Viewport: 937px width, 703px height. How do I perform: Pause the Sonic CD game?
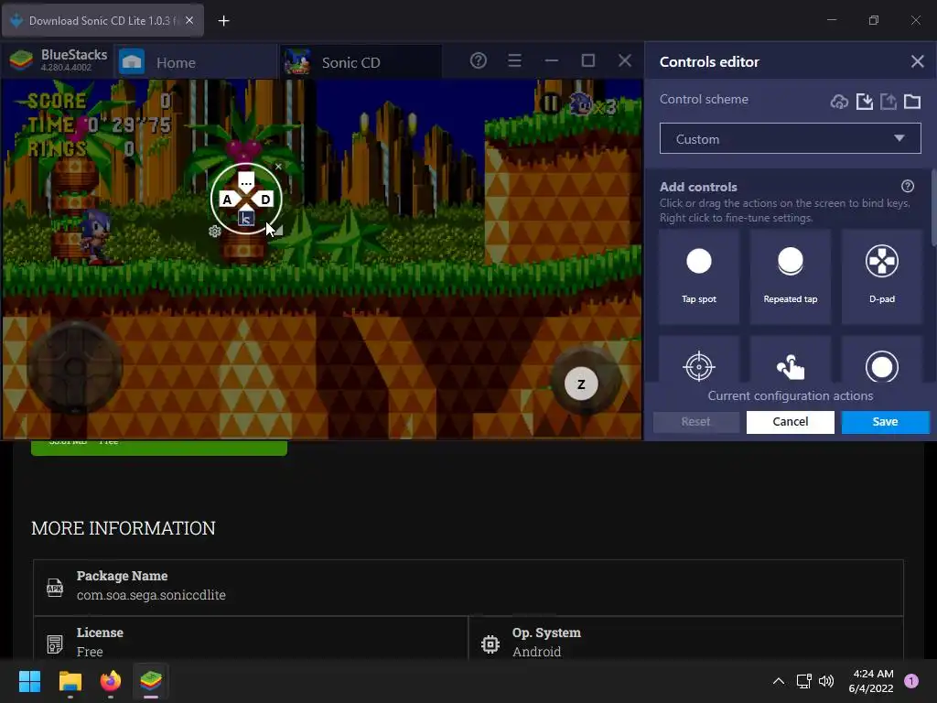[x=550, y=104]
